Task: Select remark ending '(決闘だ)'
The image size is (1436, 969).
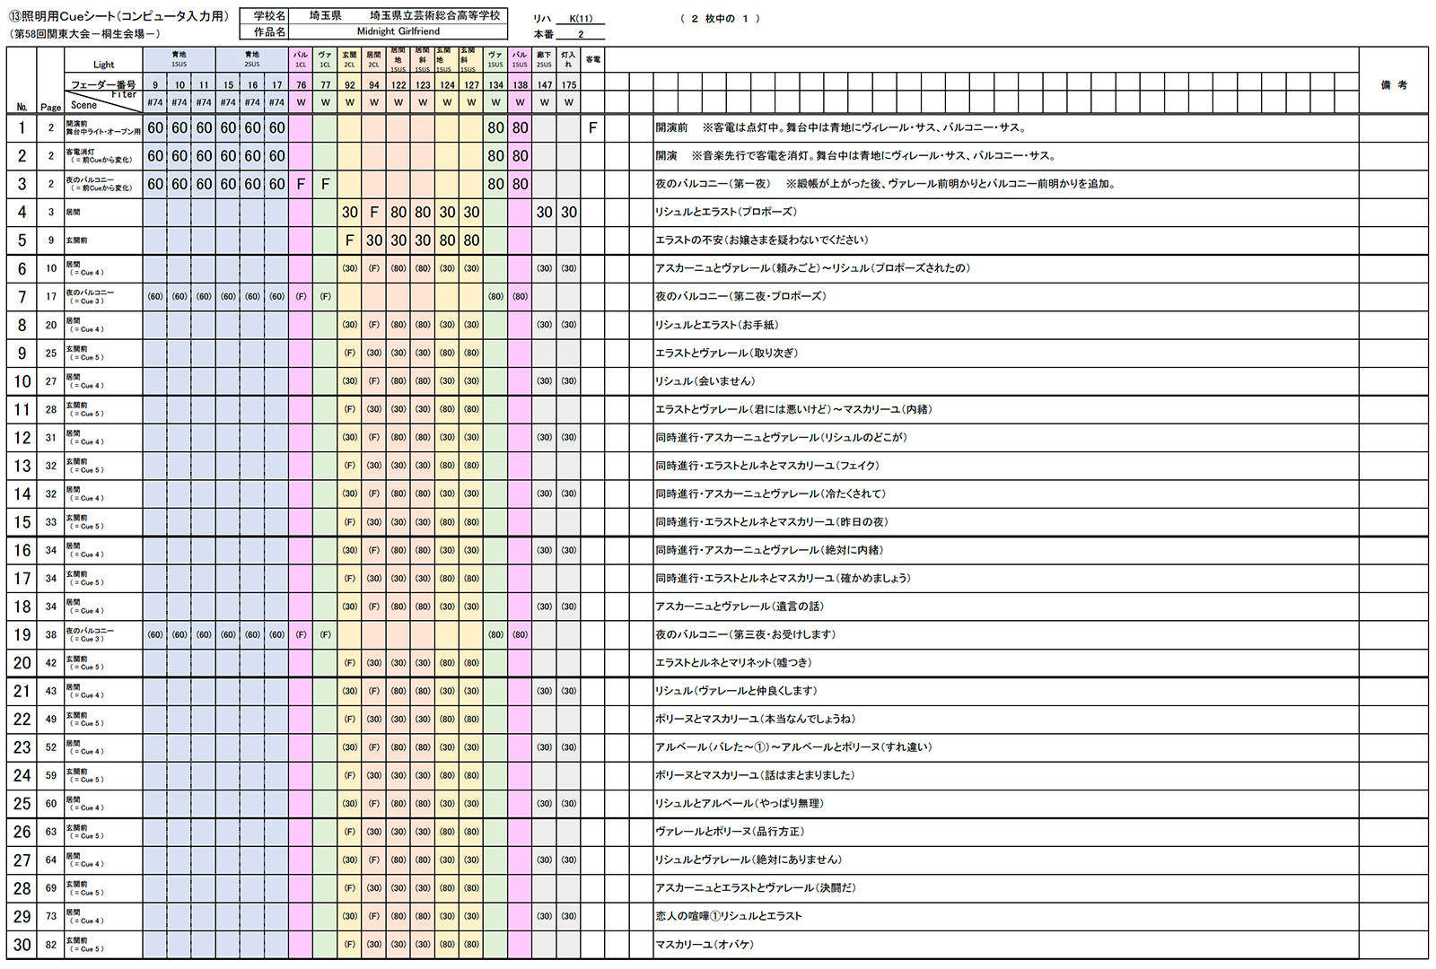Action: (x=756, y=888)
